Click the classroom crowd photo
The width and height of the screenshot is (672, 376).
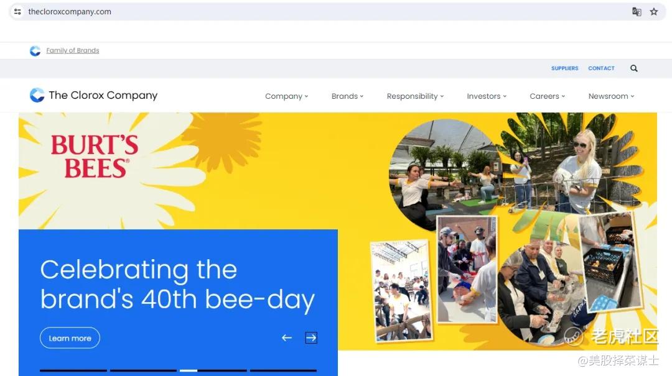point(401,291)
